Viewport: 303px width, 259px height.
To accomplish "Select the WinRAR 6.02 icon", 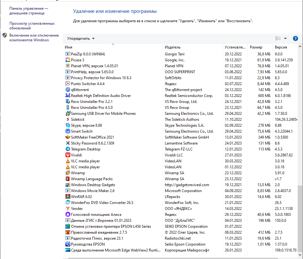I will pos(68,196).
